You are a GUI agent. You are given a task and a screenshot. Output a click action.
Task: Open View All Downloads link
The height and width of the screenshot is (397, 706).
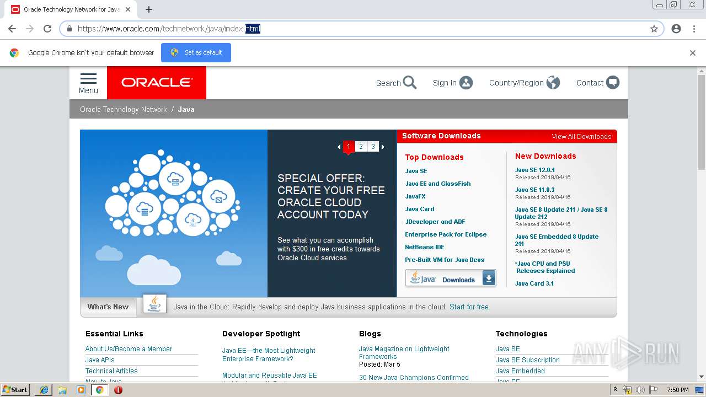[x=581, y=137]
